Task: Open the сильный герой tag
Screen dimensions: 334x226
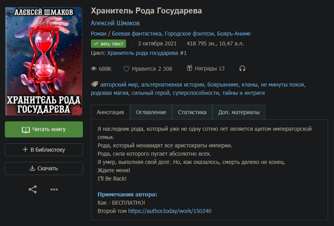Action: (150, 93)
